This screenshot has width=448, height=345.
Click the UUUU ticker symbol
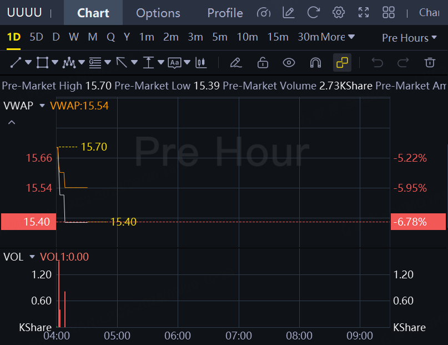pyautogui.click(x=24, y=13)
